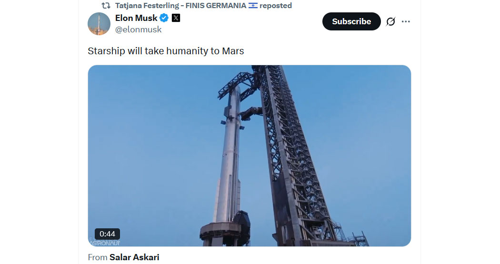
Task: Click the "From" label under the video
Action: click(x=98, y=257)
